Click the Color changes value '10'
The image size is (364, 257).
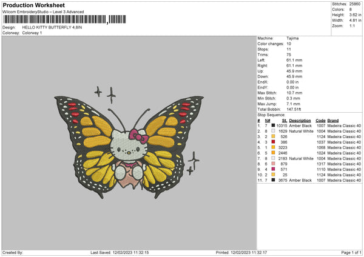pyautogui.click(x=289, y=44)
